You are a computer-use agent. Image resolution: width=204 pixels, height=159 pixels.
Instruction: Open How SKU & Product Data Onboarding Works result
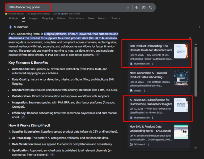[150, 129]
